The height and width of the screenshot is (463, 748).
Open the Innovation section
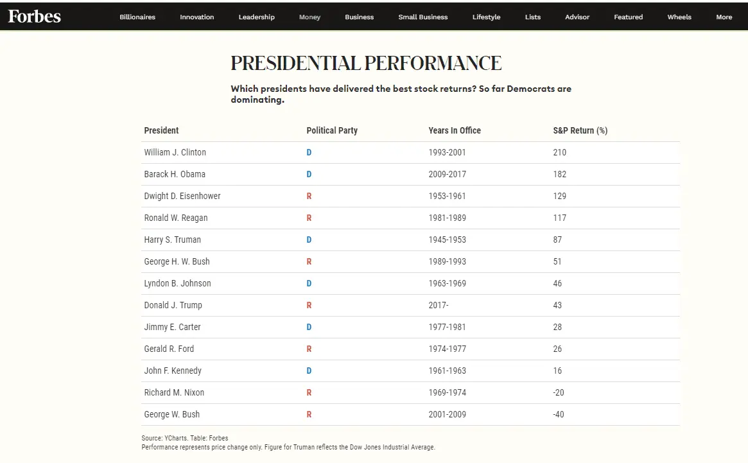pyautogui.click(x=197, y=17)
